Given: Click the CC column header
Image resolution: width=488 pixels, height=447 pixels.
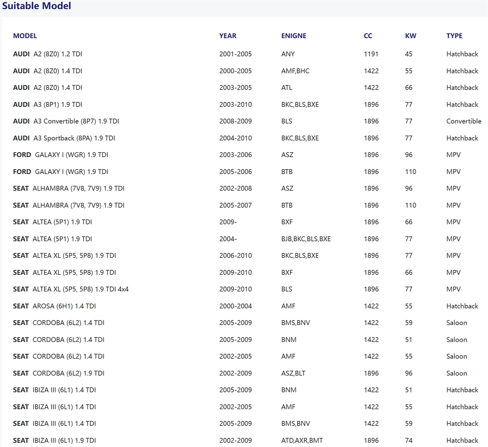Looking at the screenshot, I should 368,36.
